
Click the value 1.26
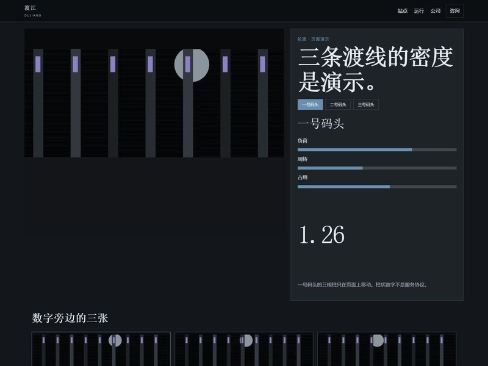click(322, 235)
